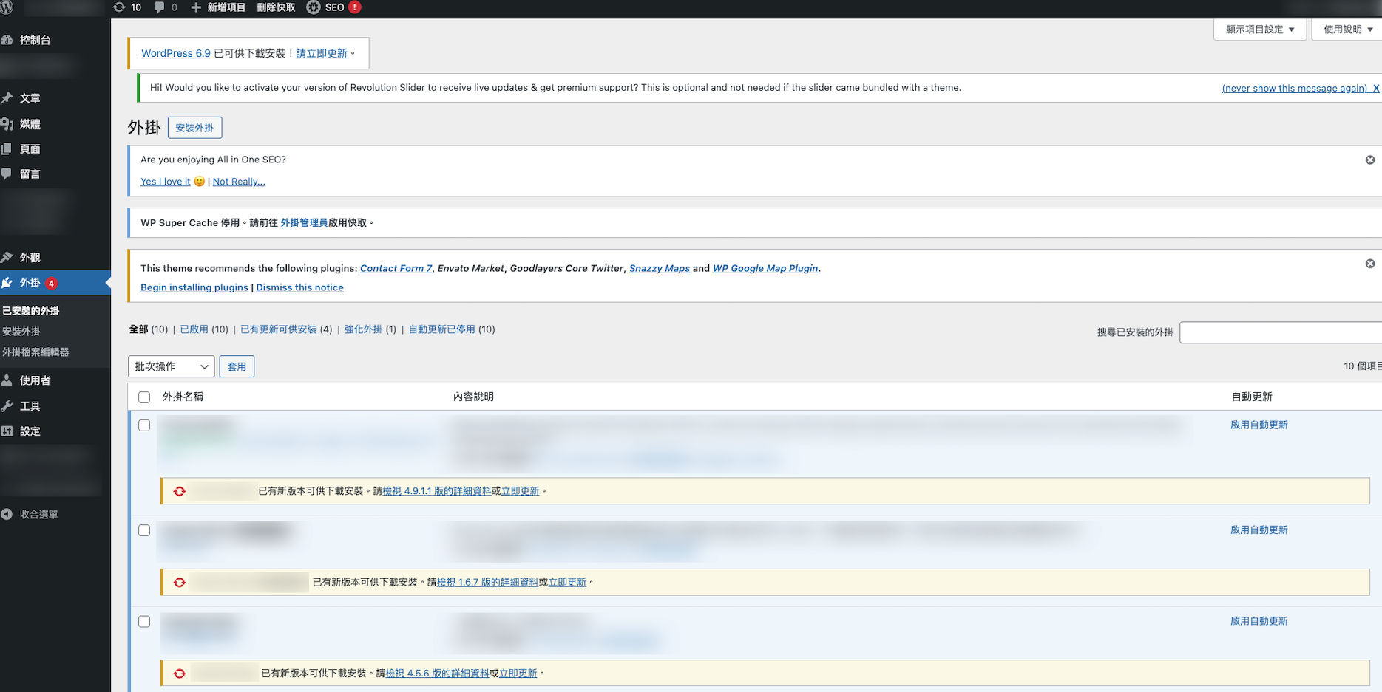The height and width of the screenshot is (692, 1382).
Task: Open 控制台 dashboard menu
Action: pyautogui.click(x=35, y=40)
